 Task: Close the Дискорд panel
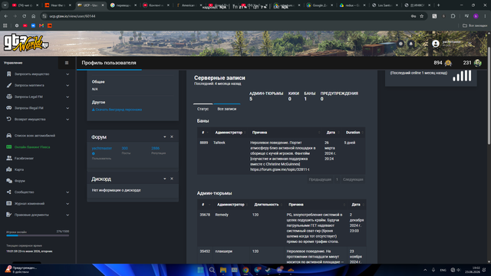click(x=172, y=179)
